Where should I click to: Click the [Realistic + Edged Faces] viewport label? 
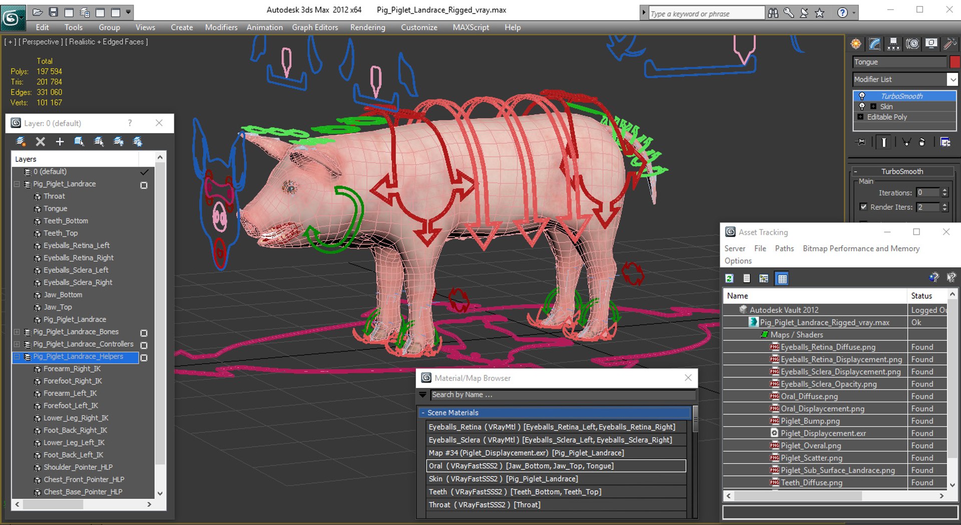pos(107,42)
